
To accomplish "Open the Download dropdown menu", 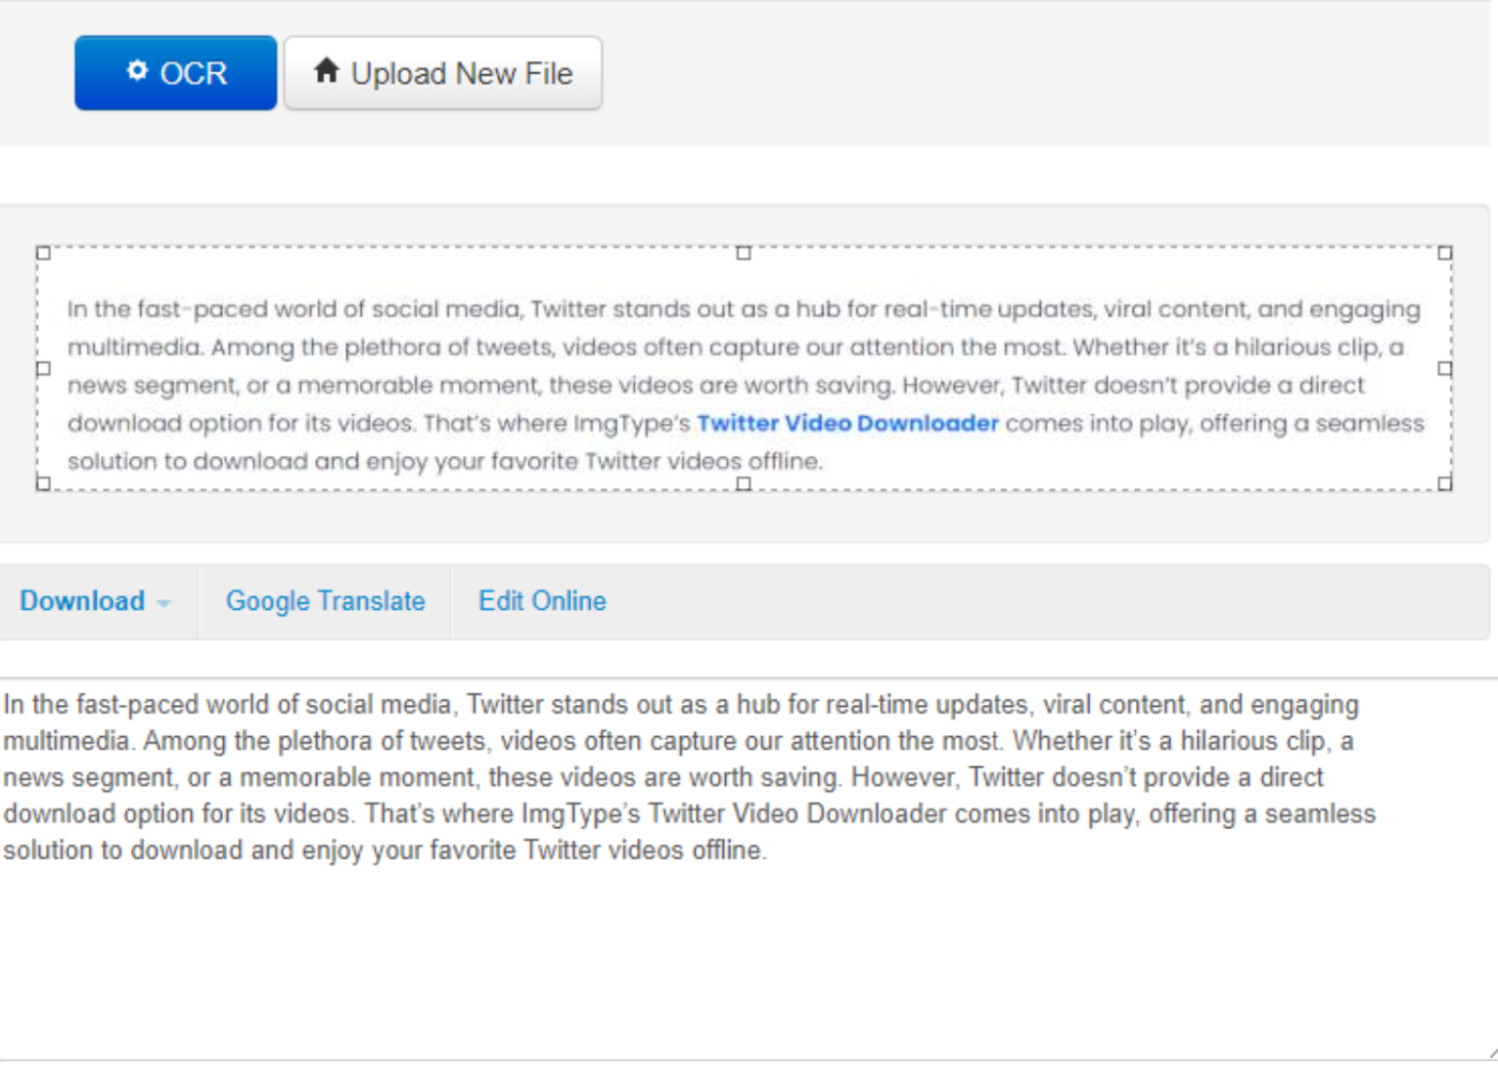I will pyautogui.click(x=97, y=601).
